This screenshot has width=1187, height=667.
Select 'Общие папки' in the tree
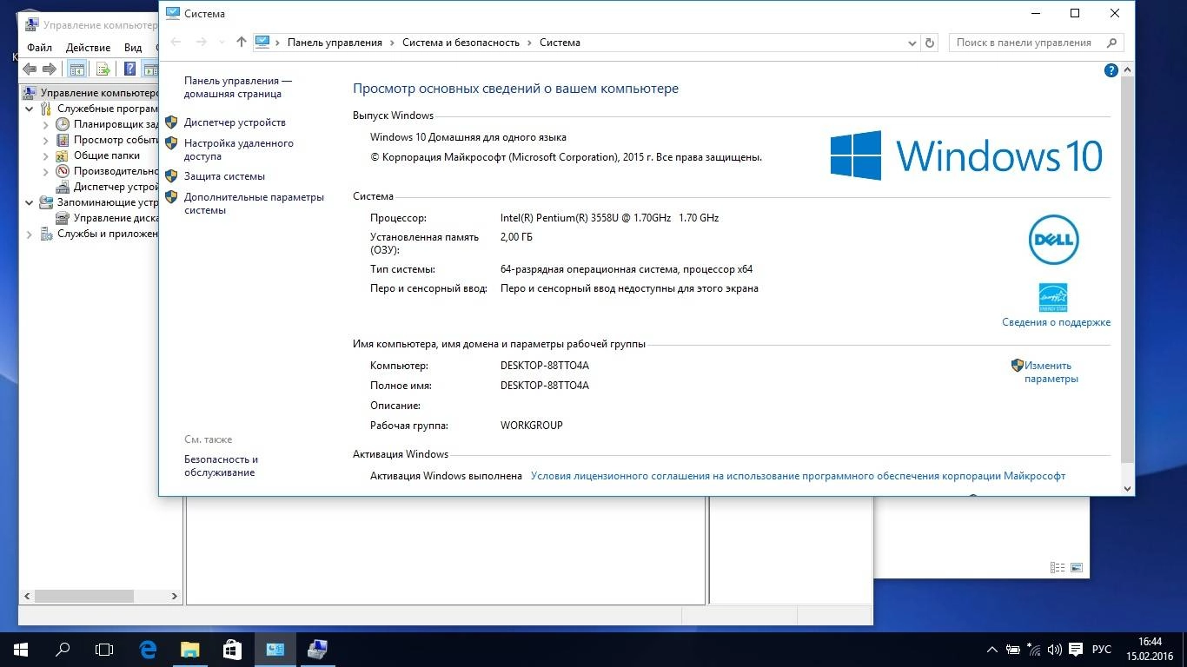click(x=107, y=155)
